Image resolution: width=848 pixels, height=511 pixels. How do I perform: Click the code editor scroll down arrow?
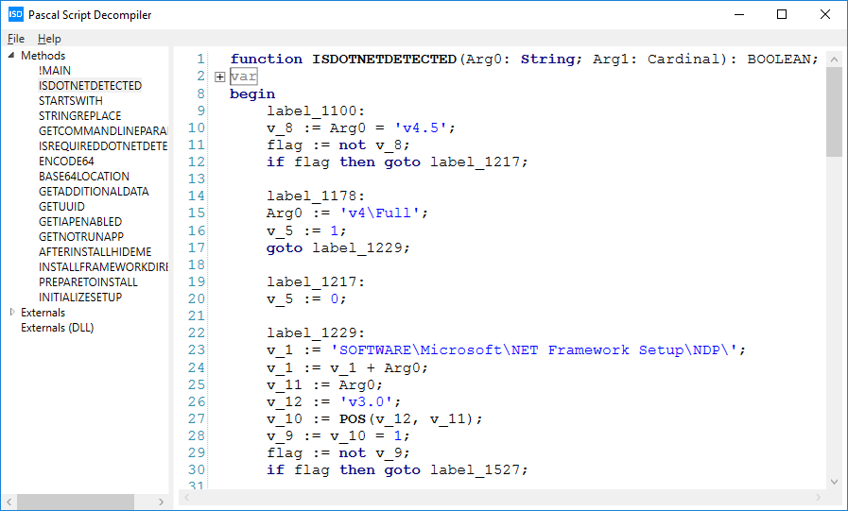(834, 482)
